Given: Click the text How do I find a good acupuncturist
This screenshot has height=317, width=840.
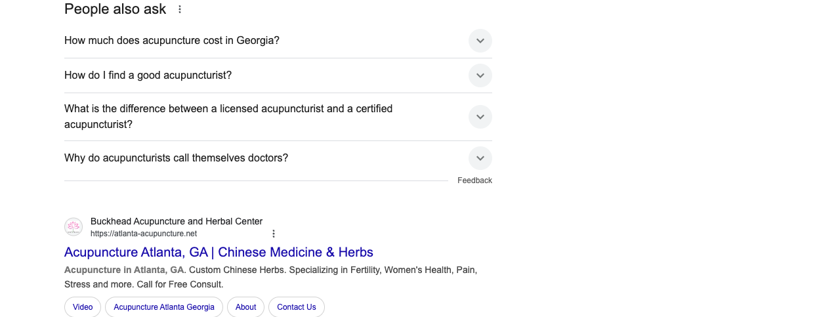Looking at the screenshot, I should (x=148, y=75).
